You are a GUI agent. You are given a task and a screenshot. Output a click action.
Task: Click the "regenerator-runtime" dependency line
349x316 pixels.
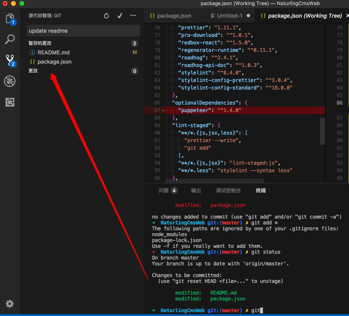(x=228, y=50)
